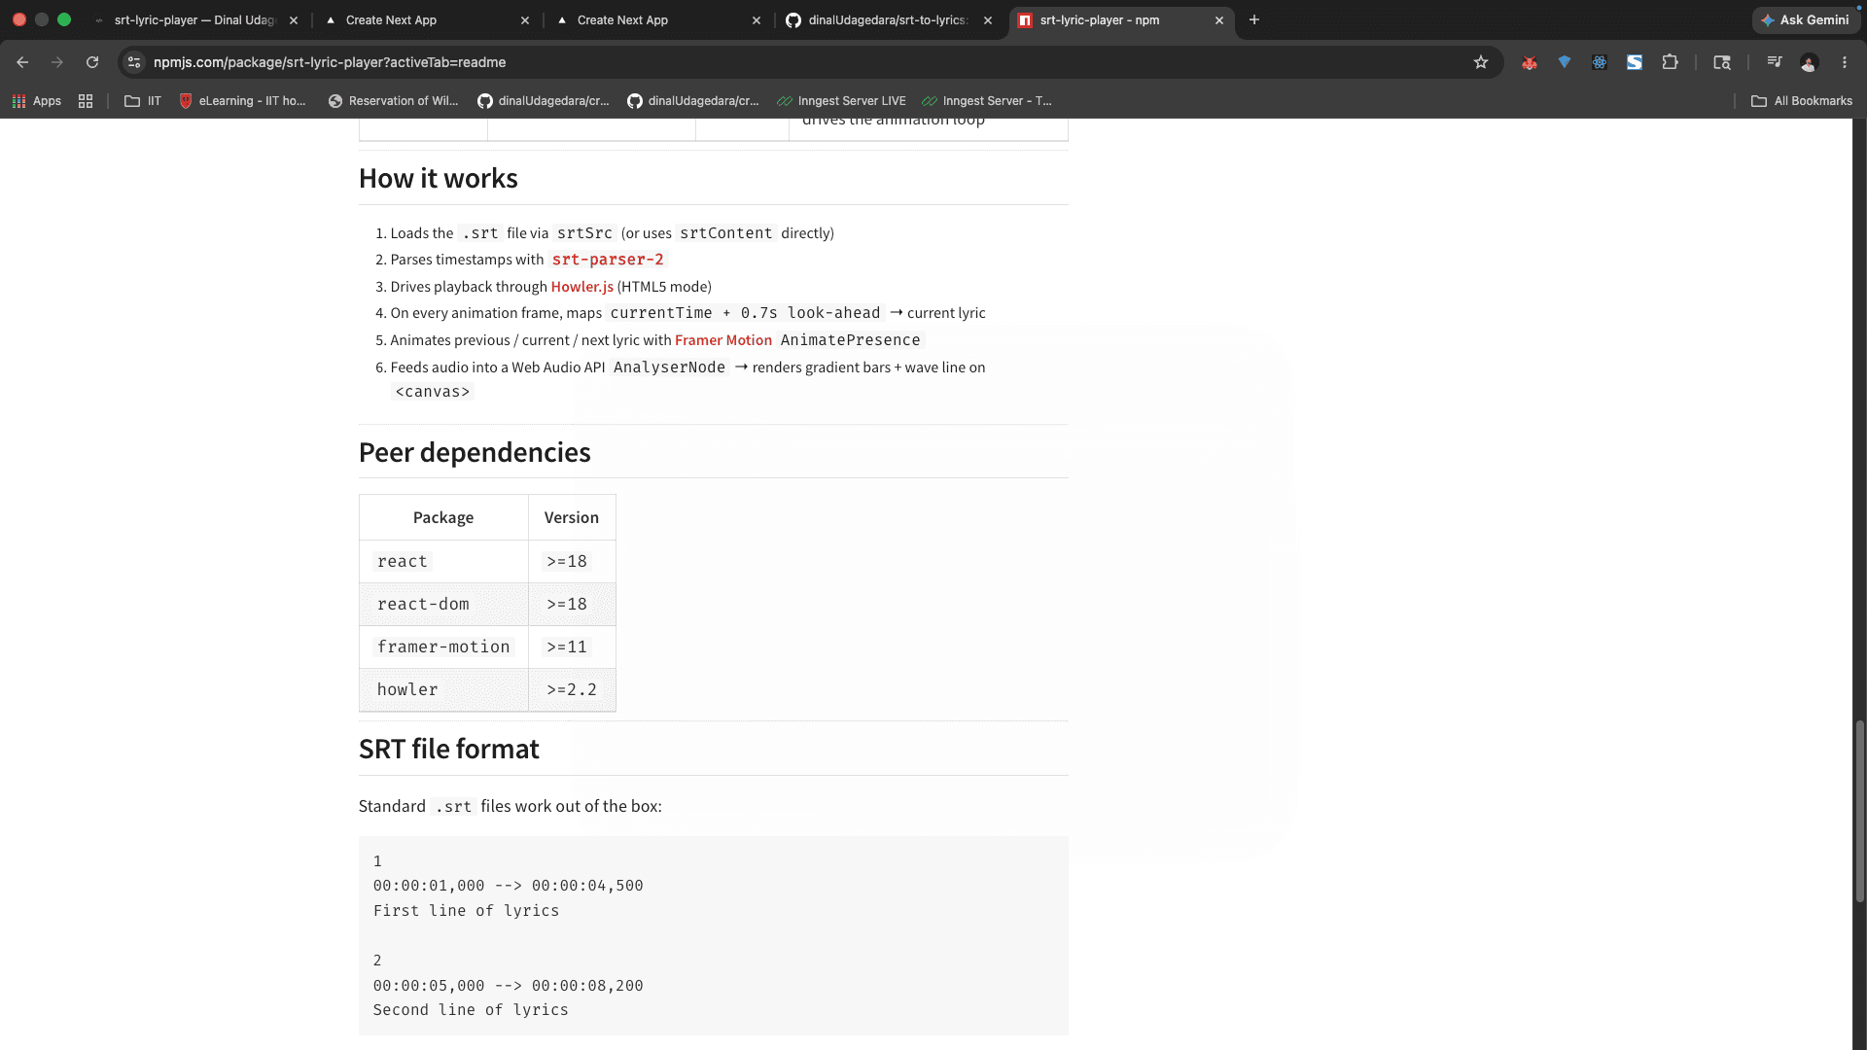The width and height of the screenshot is (1867, 1050).
Task: Click the 'AnimatePresence' code text
Action: (x=850, y=340)
